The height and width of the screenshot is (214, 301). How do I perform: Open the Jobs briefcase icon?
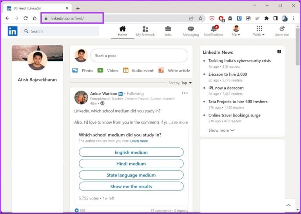point(168,29)
